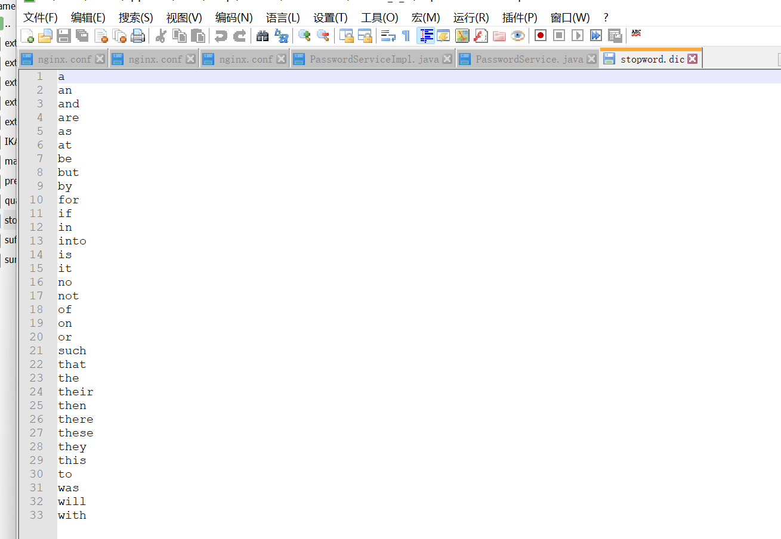Click the last word "with"
The width and height of the screenshot is (781, 539).
72,515
